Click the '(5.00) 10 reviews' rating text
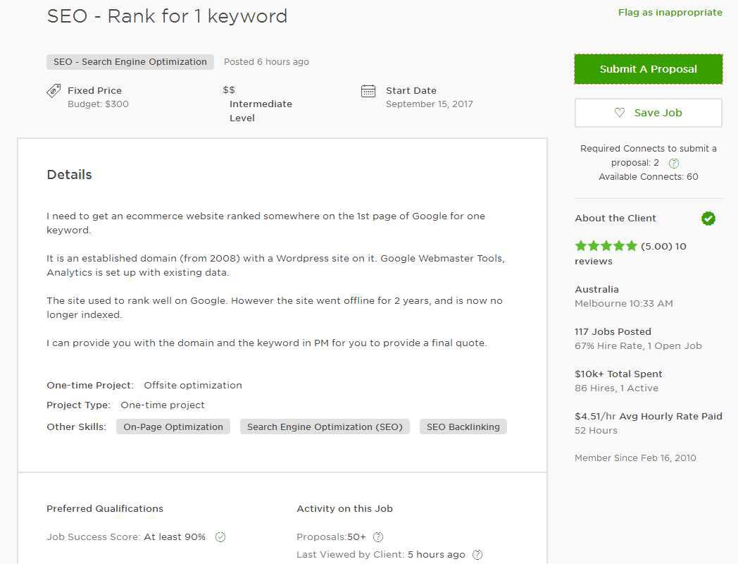 tap(631, 254)
